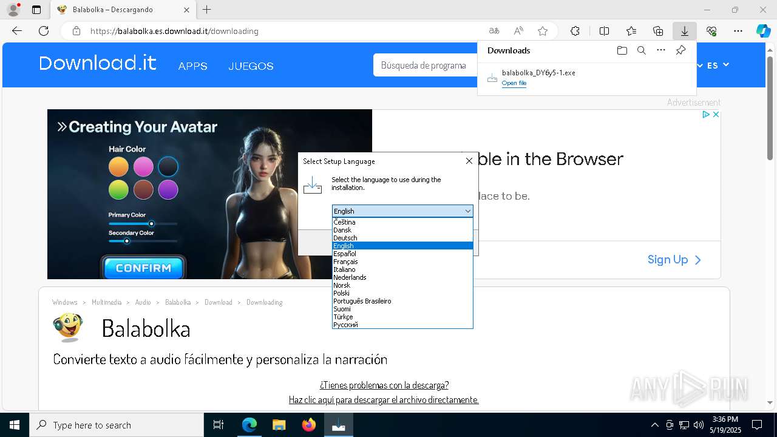Screen dimensions: 777x437
Task: Open Browser essentials heart icon
Action: (x=711, y=31)
